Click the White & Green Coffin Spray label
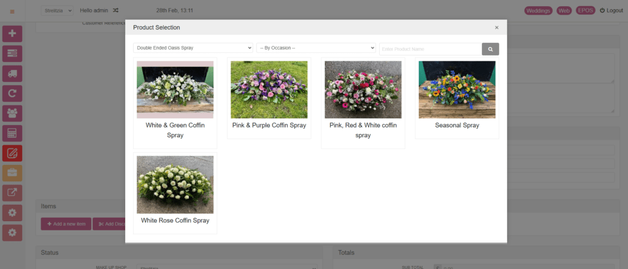This screenshot has width=628, height=269. [x=175, y=130]
